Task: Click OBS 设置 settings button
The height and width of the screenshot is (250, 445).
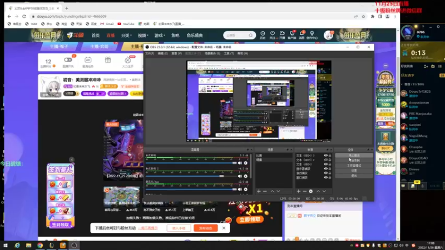Action: point(354,171)
